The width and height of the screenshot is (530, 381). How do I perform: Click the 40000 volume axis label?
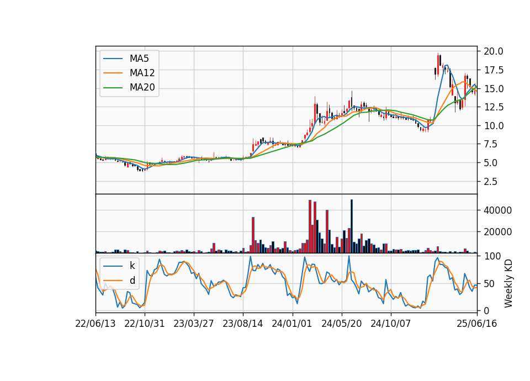tap(497, 210)
